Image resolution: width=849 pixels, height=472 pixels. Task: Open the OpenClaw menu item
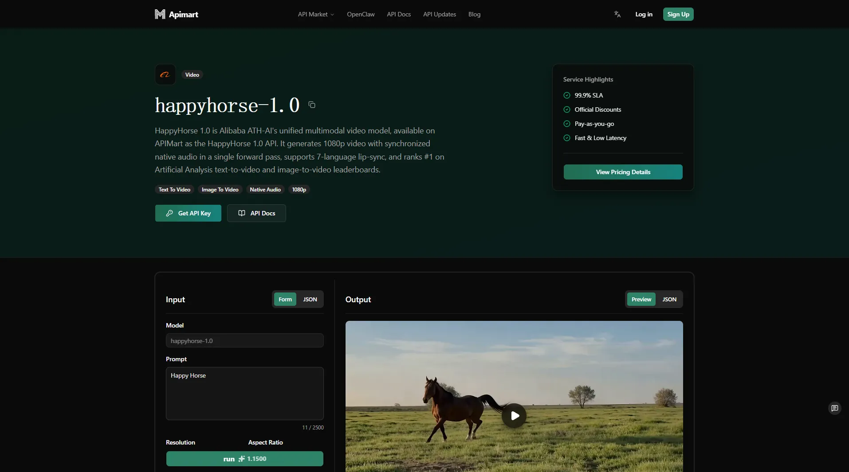(361, 14)
